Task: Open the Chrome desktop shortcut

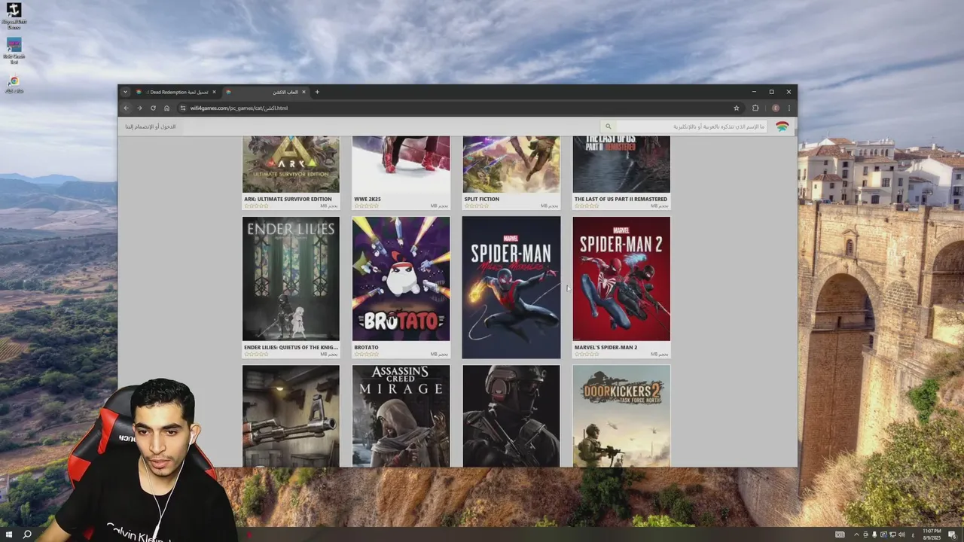Action: click(14, 84)
